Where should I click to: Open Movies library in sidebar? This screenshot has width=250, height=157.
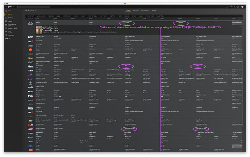click(x=10, y=21)
